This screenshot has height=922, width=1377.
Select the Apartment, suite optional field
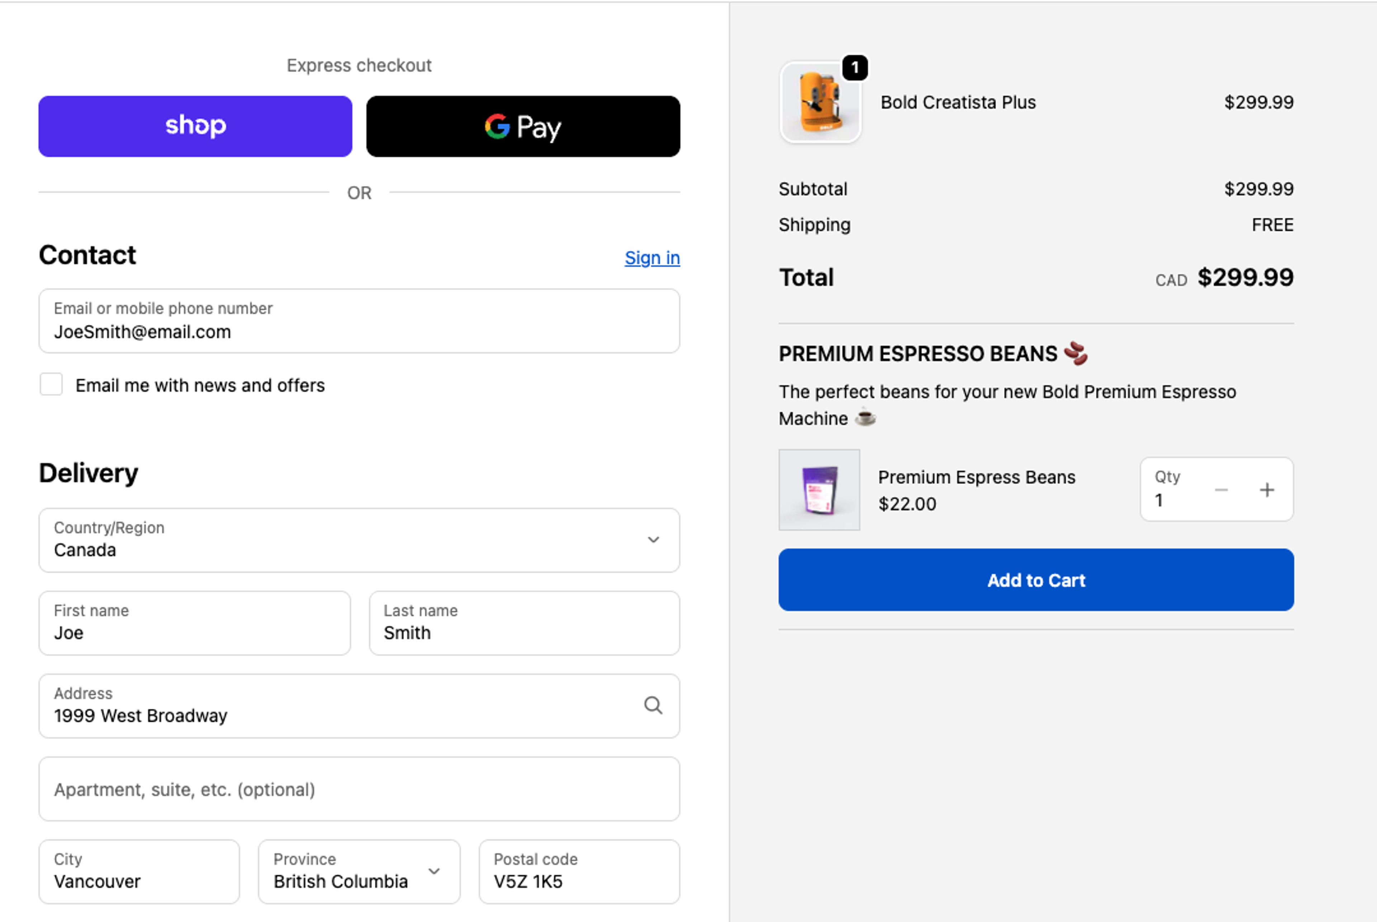pyautogui.click(x=359, y=789)
